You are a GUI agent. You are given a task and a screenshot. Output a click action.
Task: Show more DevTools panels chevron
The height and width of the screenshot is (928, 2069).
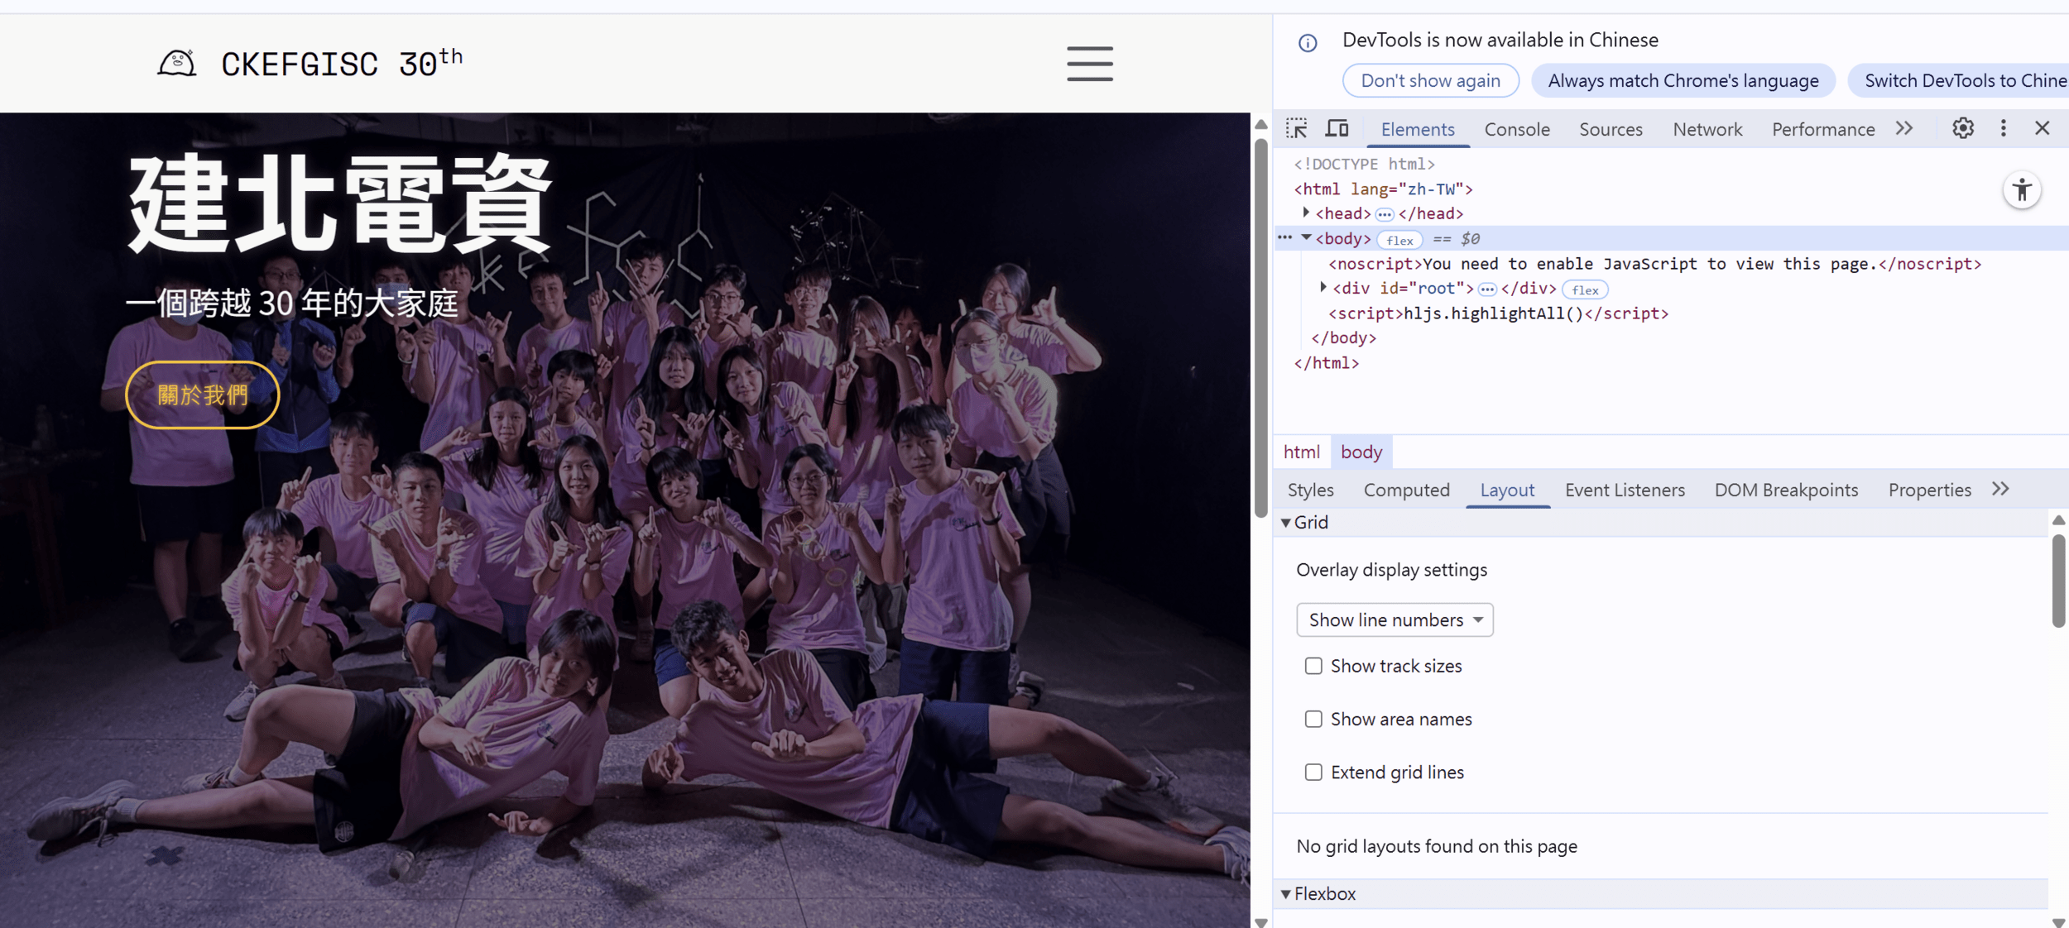pos(1904,128)
